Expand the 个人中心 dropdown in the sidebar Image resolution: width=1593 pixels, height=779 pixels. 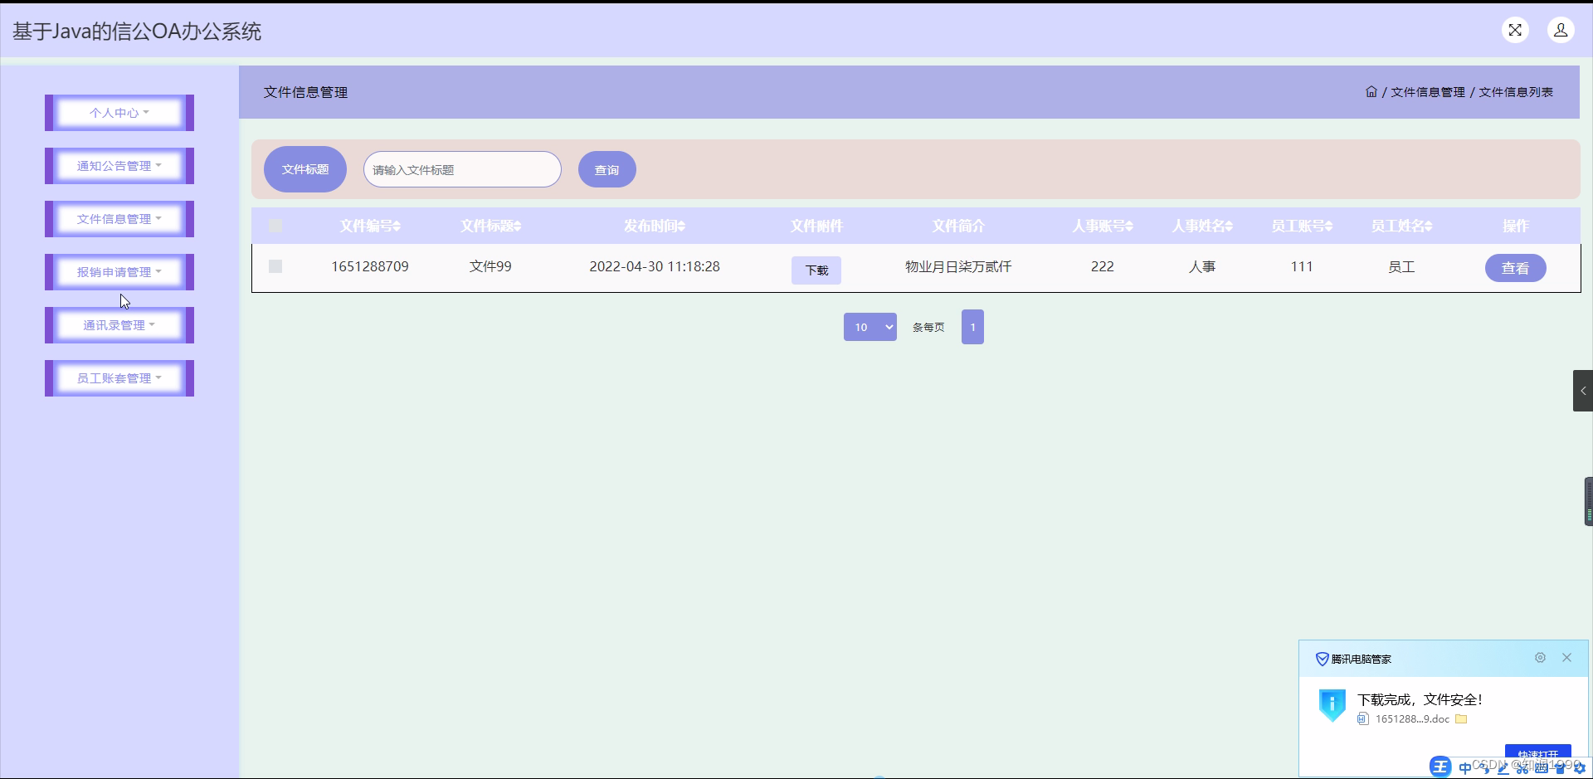pyautogui.click(x=119, y=112)
